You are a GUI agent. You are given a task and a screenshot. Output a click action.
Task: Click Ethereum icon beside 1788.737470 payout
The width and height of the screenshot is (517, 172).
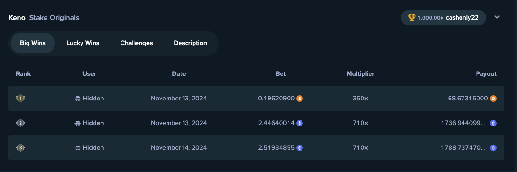(x=493, y=148)
